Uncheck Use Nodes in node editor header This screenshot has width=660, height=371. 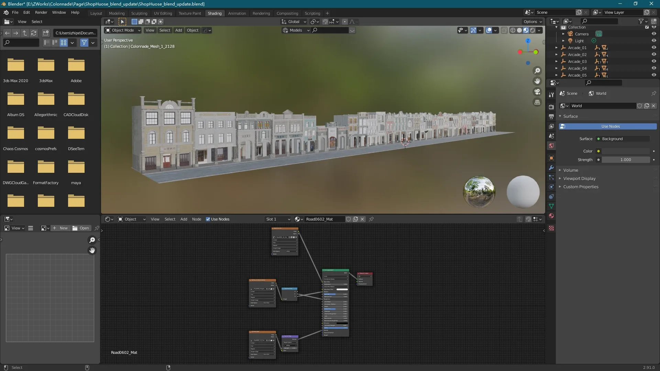point(208,219)
